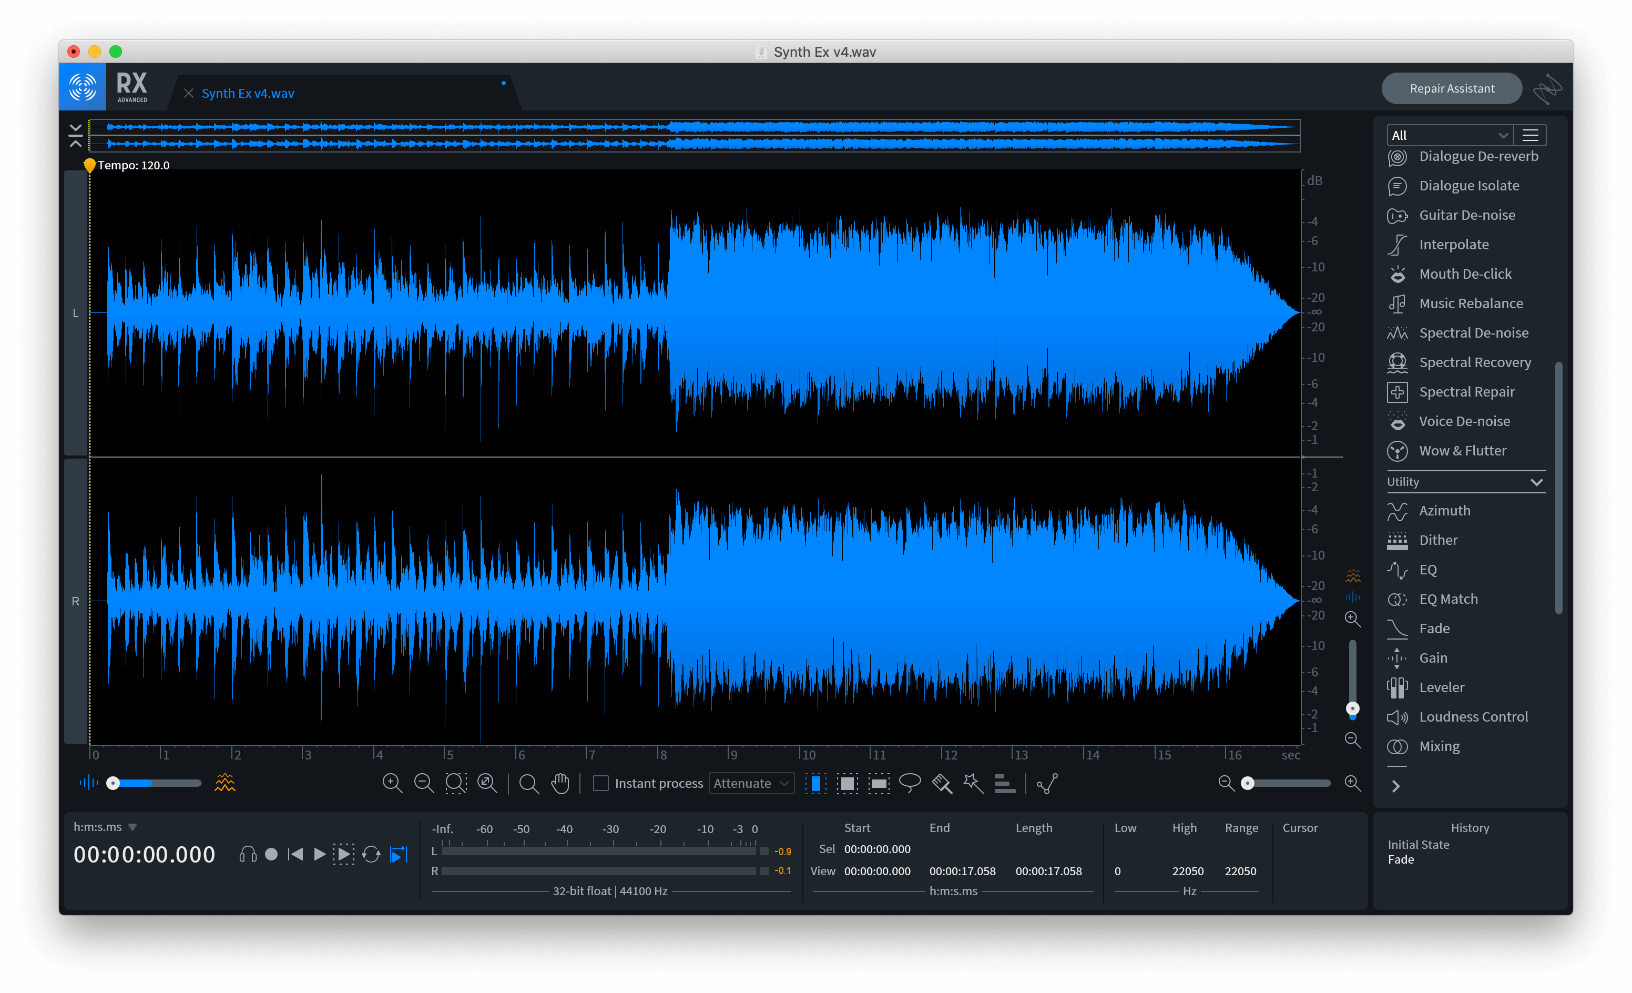This screenshot has width=1632, height=993.
Task: Select the Spectral De-noise tool
Action: pos(1471,332)
